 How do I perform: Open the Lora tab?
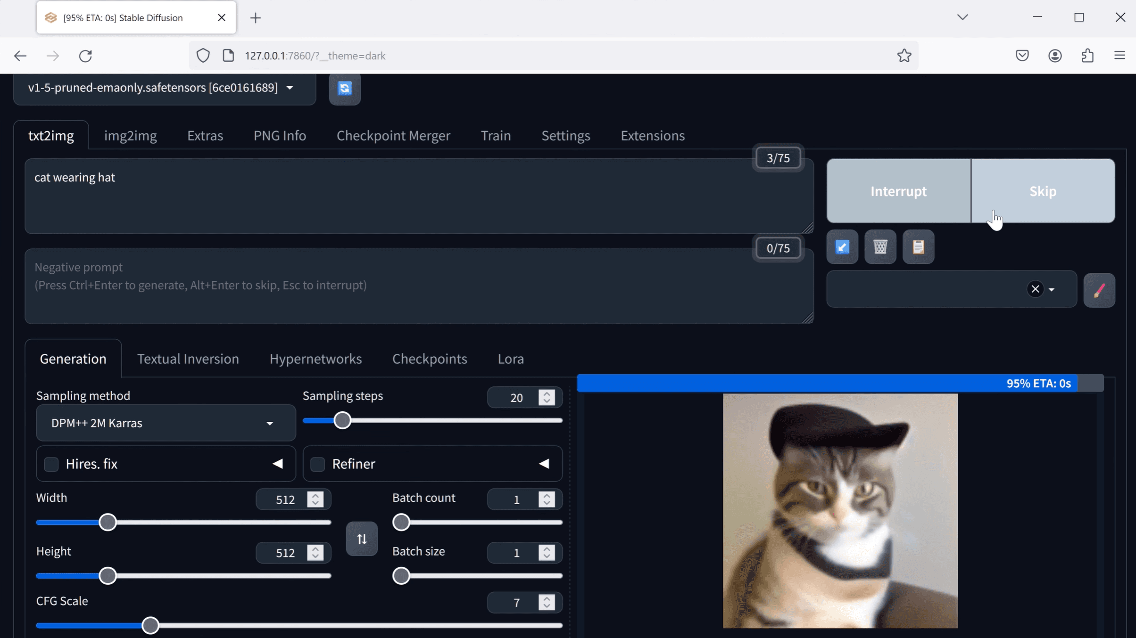click(x=511, y=359)
